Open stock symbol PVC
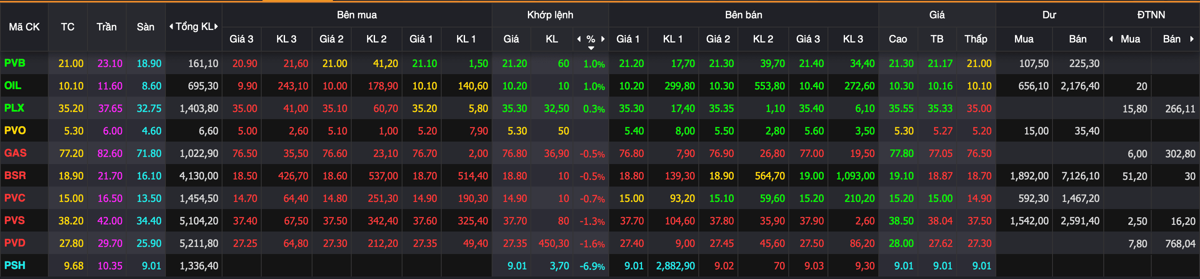Screen dimensions: 1200x279 (x=15, y=198)
